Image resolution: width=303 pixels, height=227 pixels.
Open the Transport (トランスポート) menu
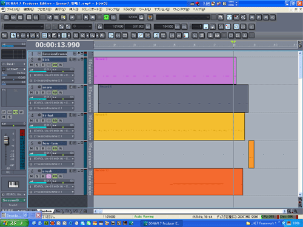point(92,9)
